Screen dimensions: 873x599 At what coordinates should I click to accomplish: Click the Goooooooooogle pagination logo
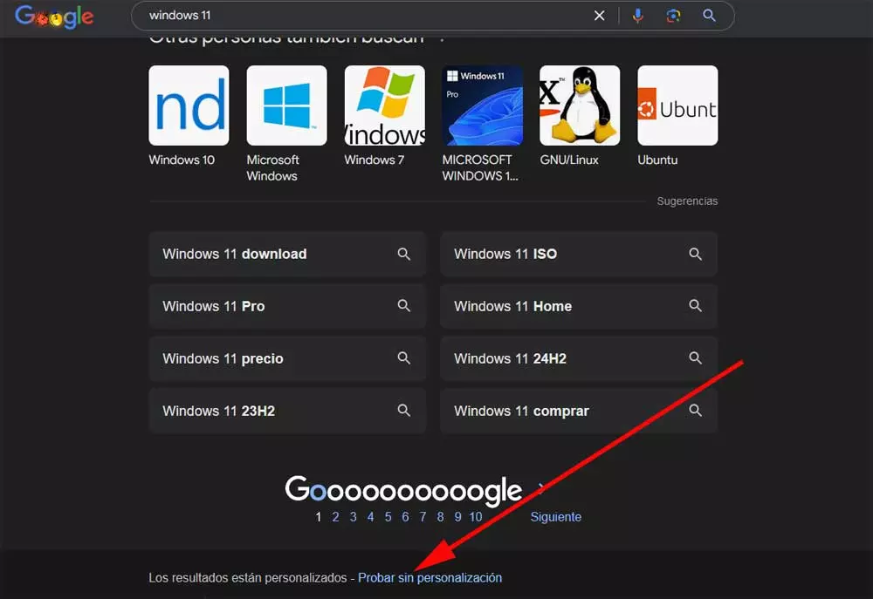[x=403, y=491]
